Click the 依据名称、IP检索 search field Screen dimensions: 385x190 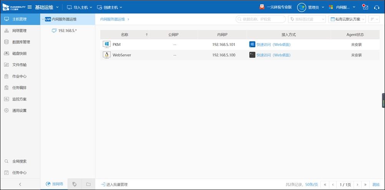pos(261,19)
